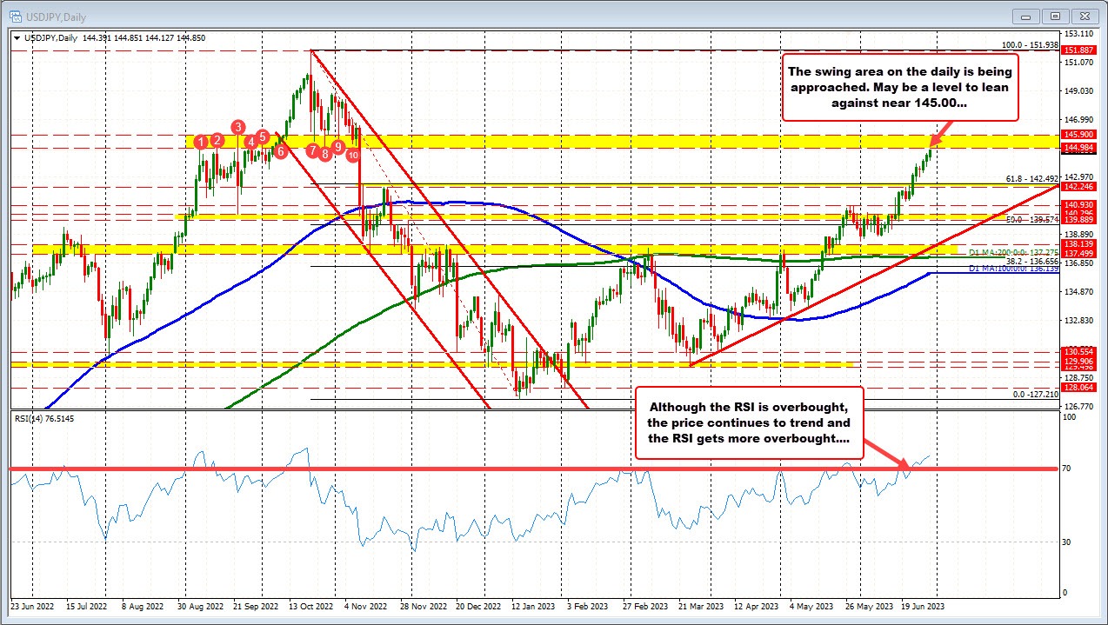Viewport: 1108px width, 625px height.
Task: Expand the OHLC data arrow next to USDJPY,Daily
Action: click(x=16, y=37)
